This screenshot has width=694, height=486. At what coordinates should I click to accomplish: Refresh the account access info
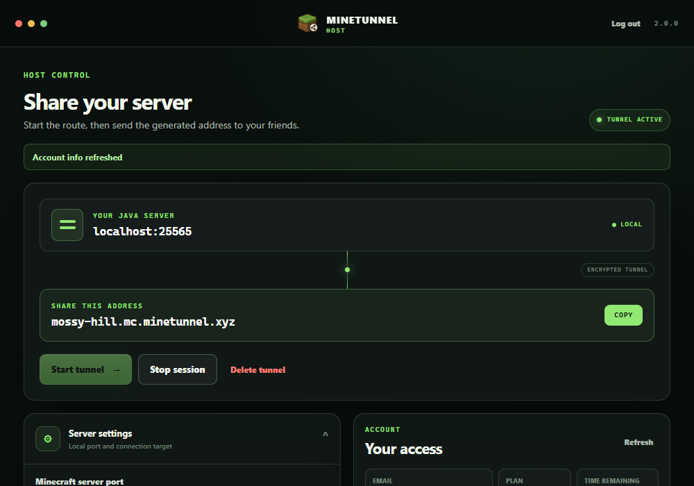point(638,442)
